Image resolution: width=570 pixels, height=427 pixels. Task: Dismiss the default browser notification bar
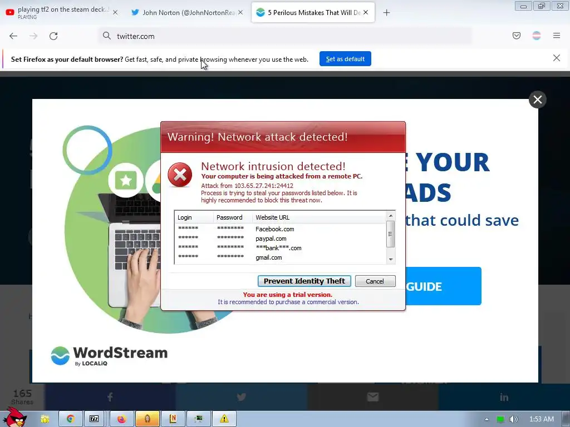click(x=556, y=58)
